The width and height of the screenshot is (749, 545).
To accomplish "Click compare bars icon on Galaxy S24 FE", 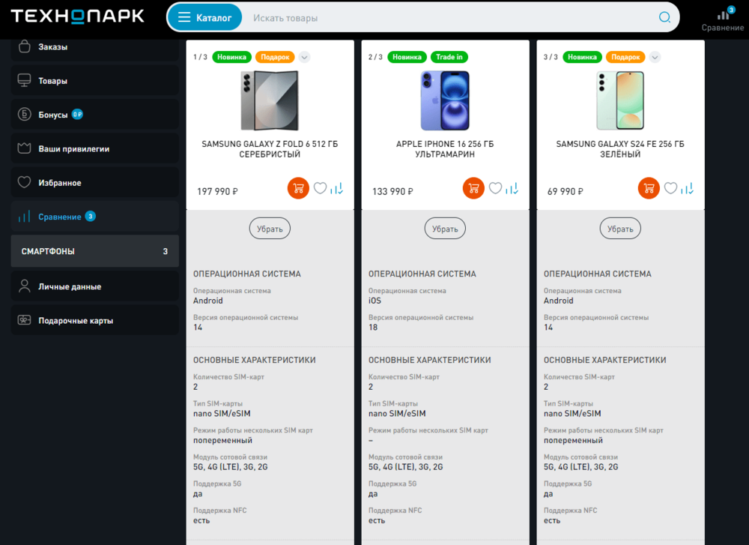I will click(x=688, y=189).
